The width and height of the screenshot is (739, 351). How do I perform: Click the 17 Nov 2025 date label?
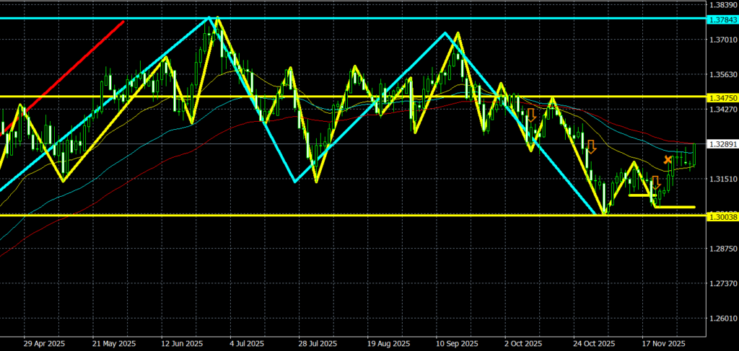(x=665, y=344)
